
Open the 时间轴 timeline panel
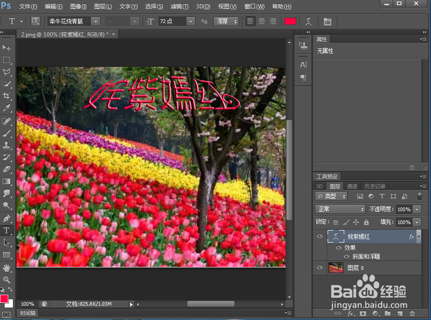[28, 313]
